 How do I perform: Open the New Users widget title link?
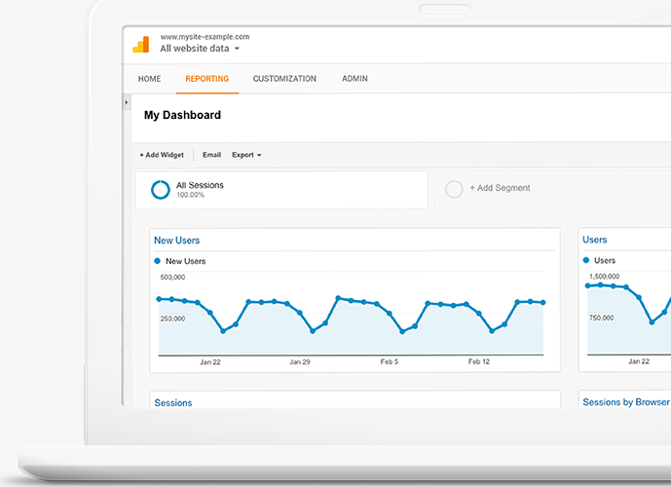click(x=176, y=241)
